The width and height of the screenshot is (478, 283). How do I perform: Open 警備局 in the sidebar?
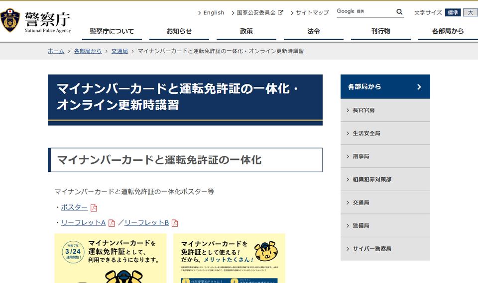coord(385,226)
